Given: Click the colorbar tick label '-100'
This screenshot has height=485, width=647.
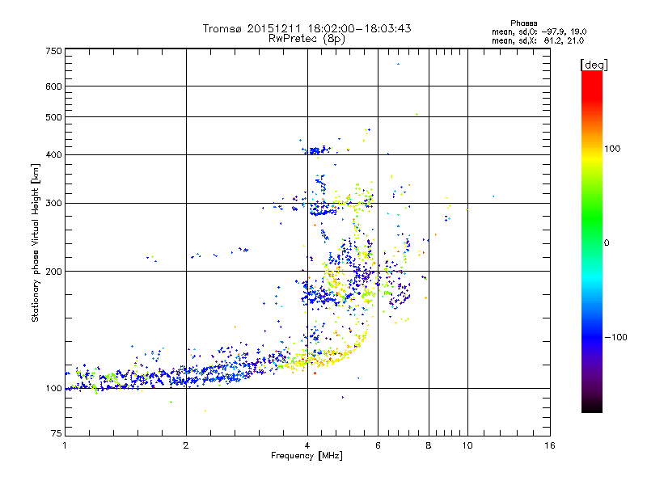Looking at the screenshot, I should tap(615, 337).
